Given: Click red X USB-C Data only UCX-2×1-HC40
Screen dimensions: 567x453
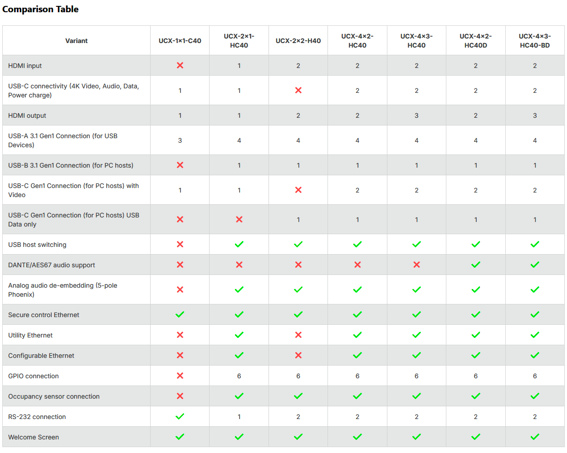Looking at the screenshot, I should point(239,219).
